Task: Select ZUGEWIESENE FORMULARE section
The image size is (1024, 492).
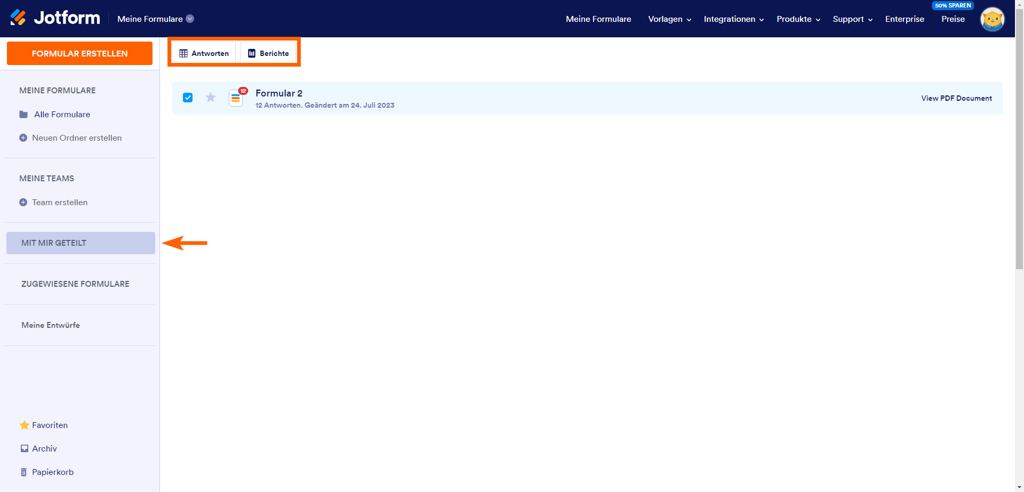Action: [75, 284]
